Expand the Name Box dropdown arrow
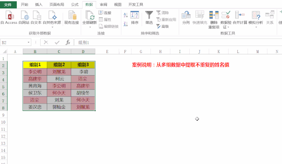This screenshot has width=282, height=164. (x=28, y=42)
